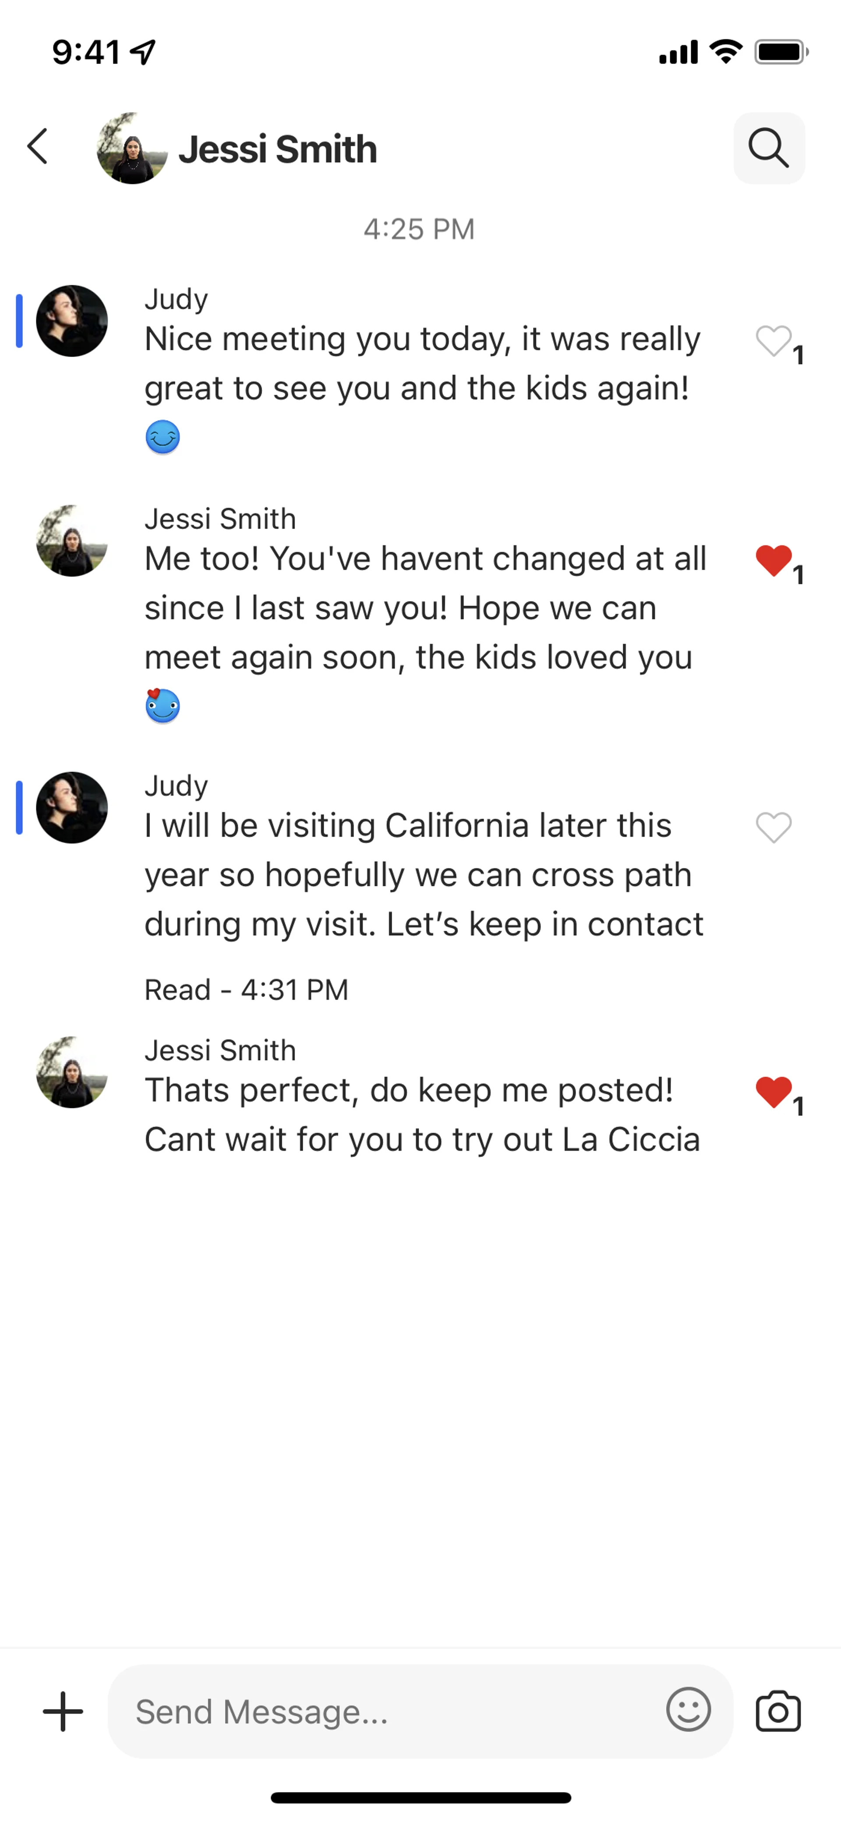Tap the plus attachment icon

63,1711
